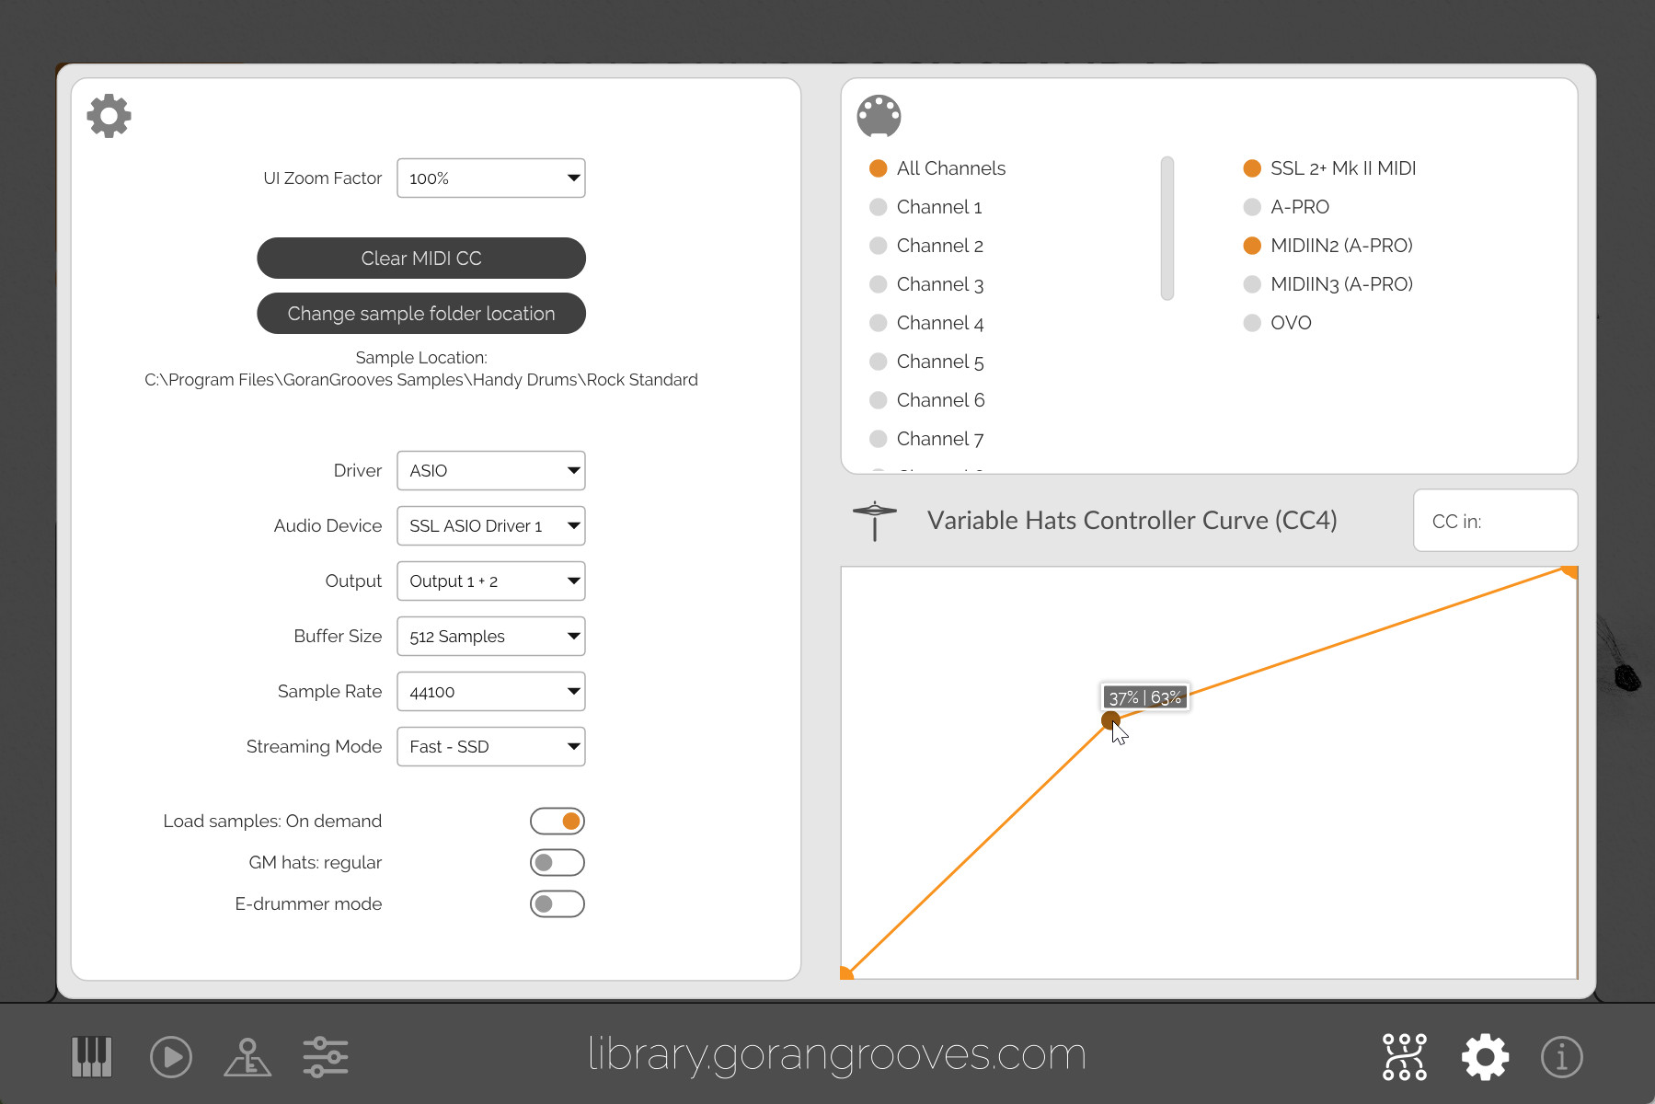Expand the Buffer Size dropdown
The width and height of the screenshot is (1655, 1104).
tap(491, 637)
